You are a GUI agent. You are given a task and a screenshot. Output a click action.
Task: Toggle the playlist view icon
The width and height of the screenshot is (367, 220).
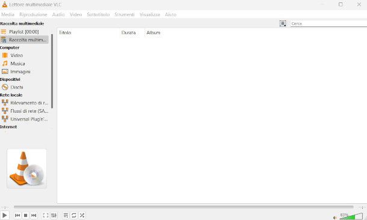pyautogui.click(x=66, y=215)
